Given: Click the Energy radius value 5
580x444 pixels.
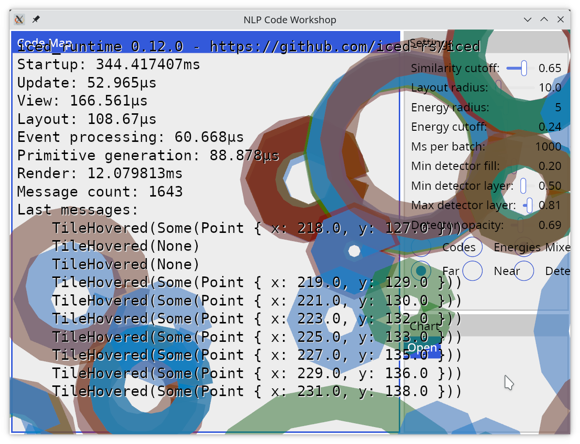Looking at the screenshot, I should click(x=558, y=107).
